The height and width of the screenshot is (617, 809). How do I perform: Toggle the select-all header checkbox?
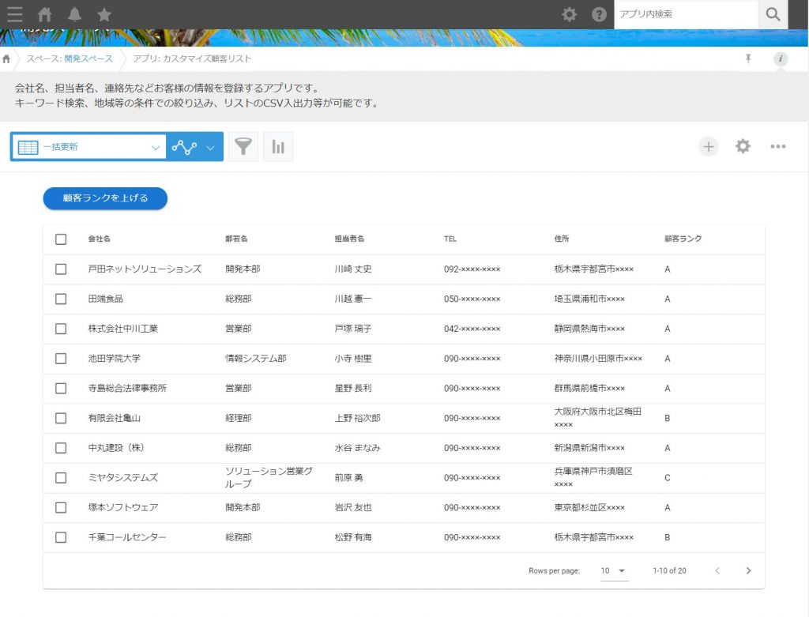tap(61, 239)
